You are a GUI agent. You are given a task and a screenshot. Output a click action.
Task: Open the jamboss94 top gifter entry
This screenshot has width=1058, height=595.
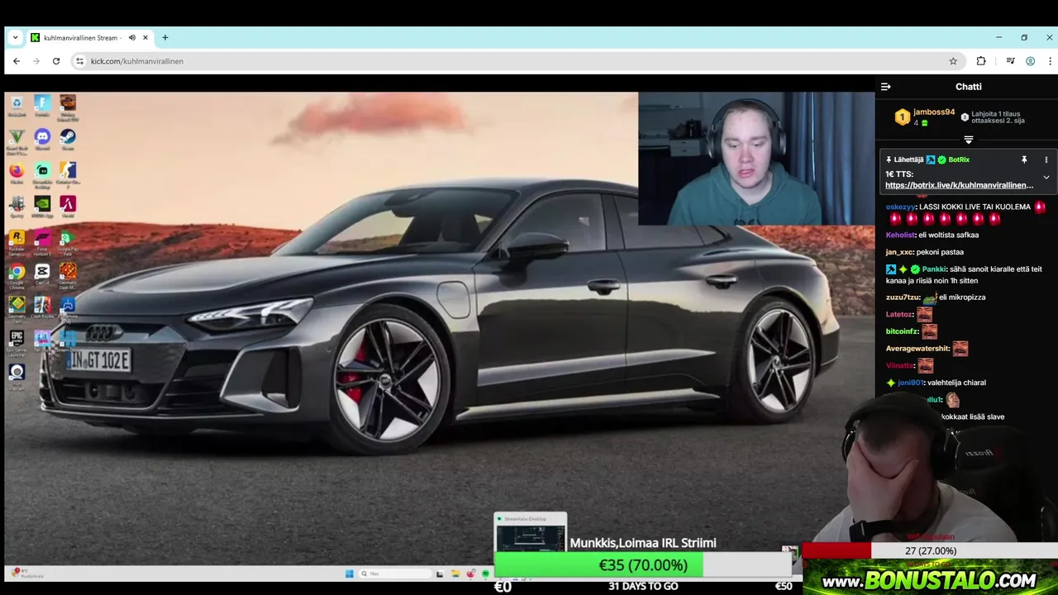[925, 117]
